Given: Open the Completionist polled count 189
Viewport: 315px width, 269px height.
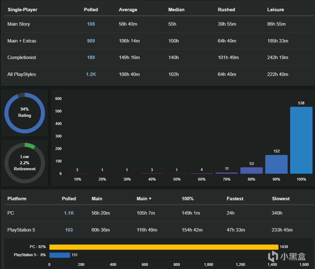Looking at the screenshot, I should point(91,57).
